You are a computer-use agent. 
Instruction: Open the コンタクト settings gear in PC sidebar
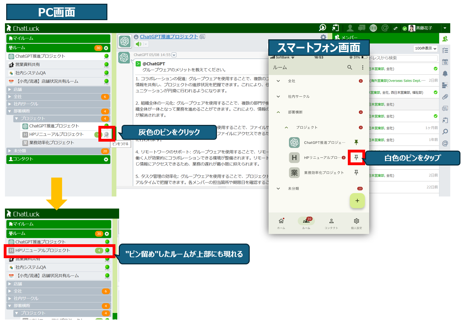106,159
